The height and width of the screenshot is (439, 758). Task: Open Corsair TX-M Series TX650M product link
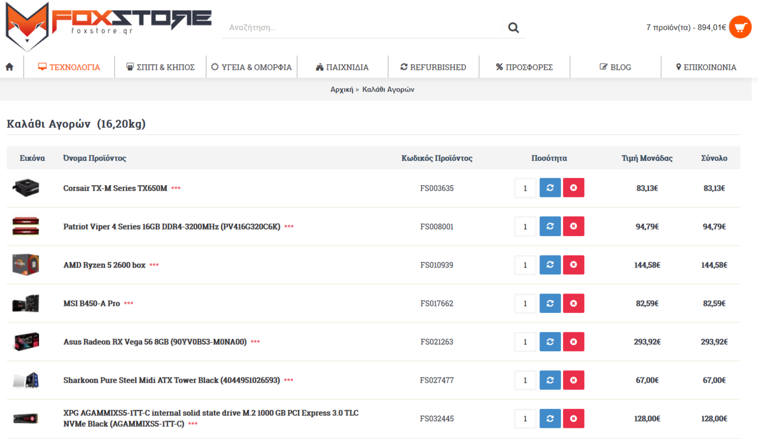tap(115, 188)
